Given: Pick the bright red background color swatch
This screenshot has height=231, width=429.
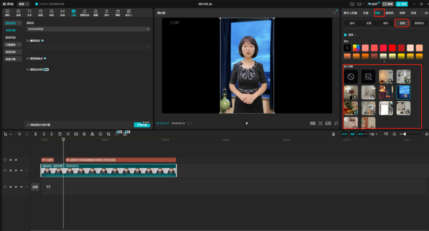Looking at the screenshot, I should 392,48.
